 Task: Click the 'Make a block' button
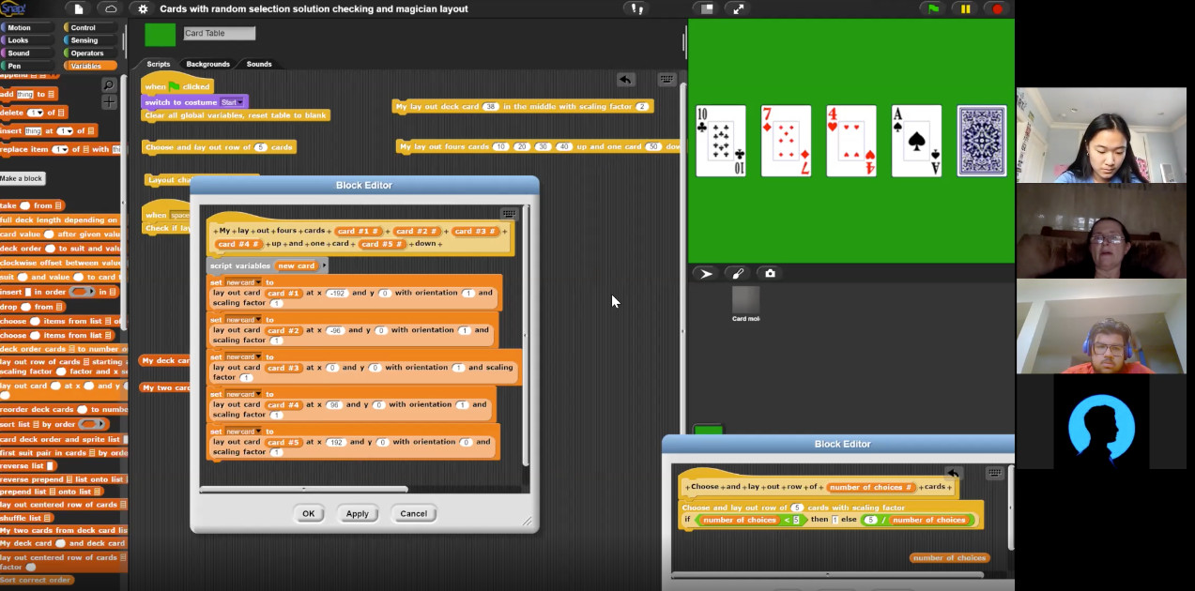23,178
